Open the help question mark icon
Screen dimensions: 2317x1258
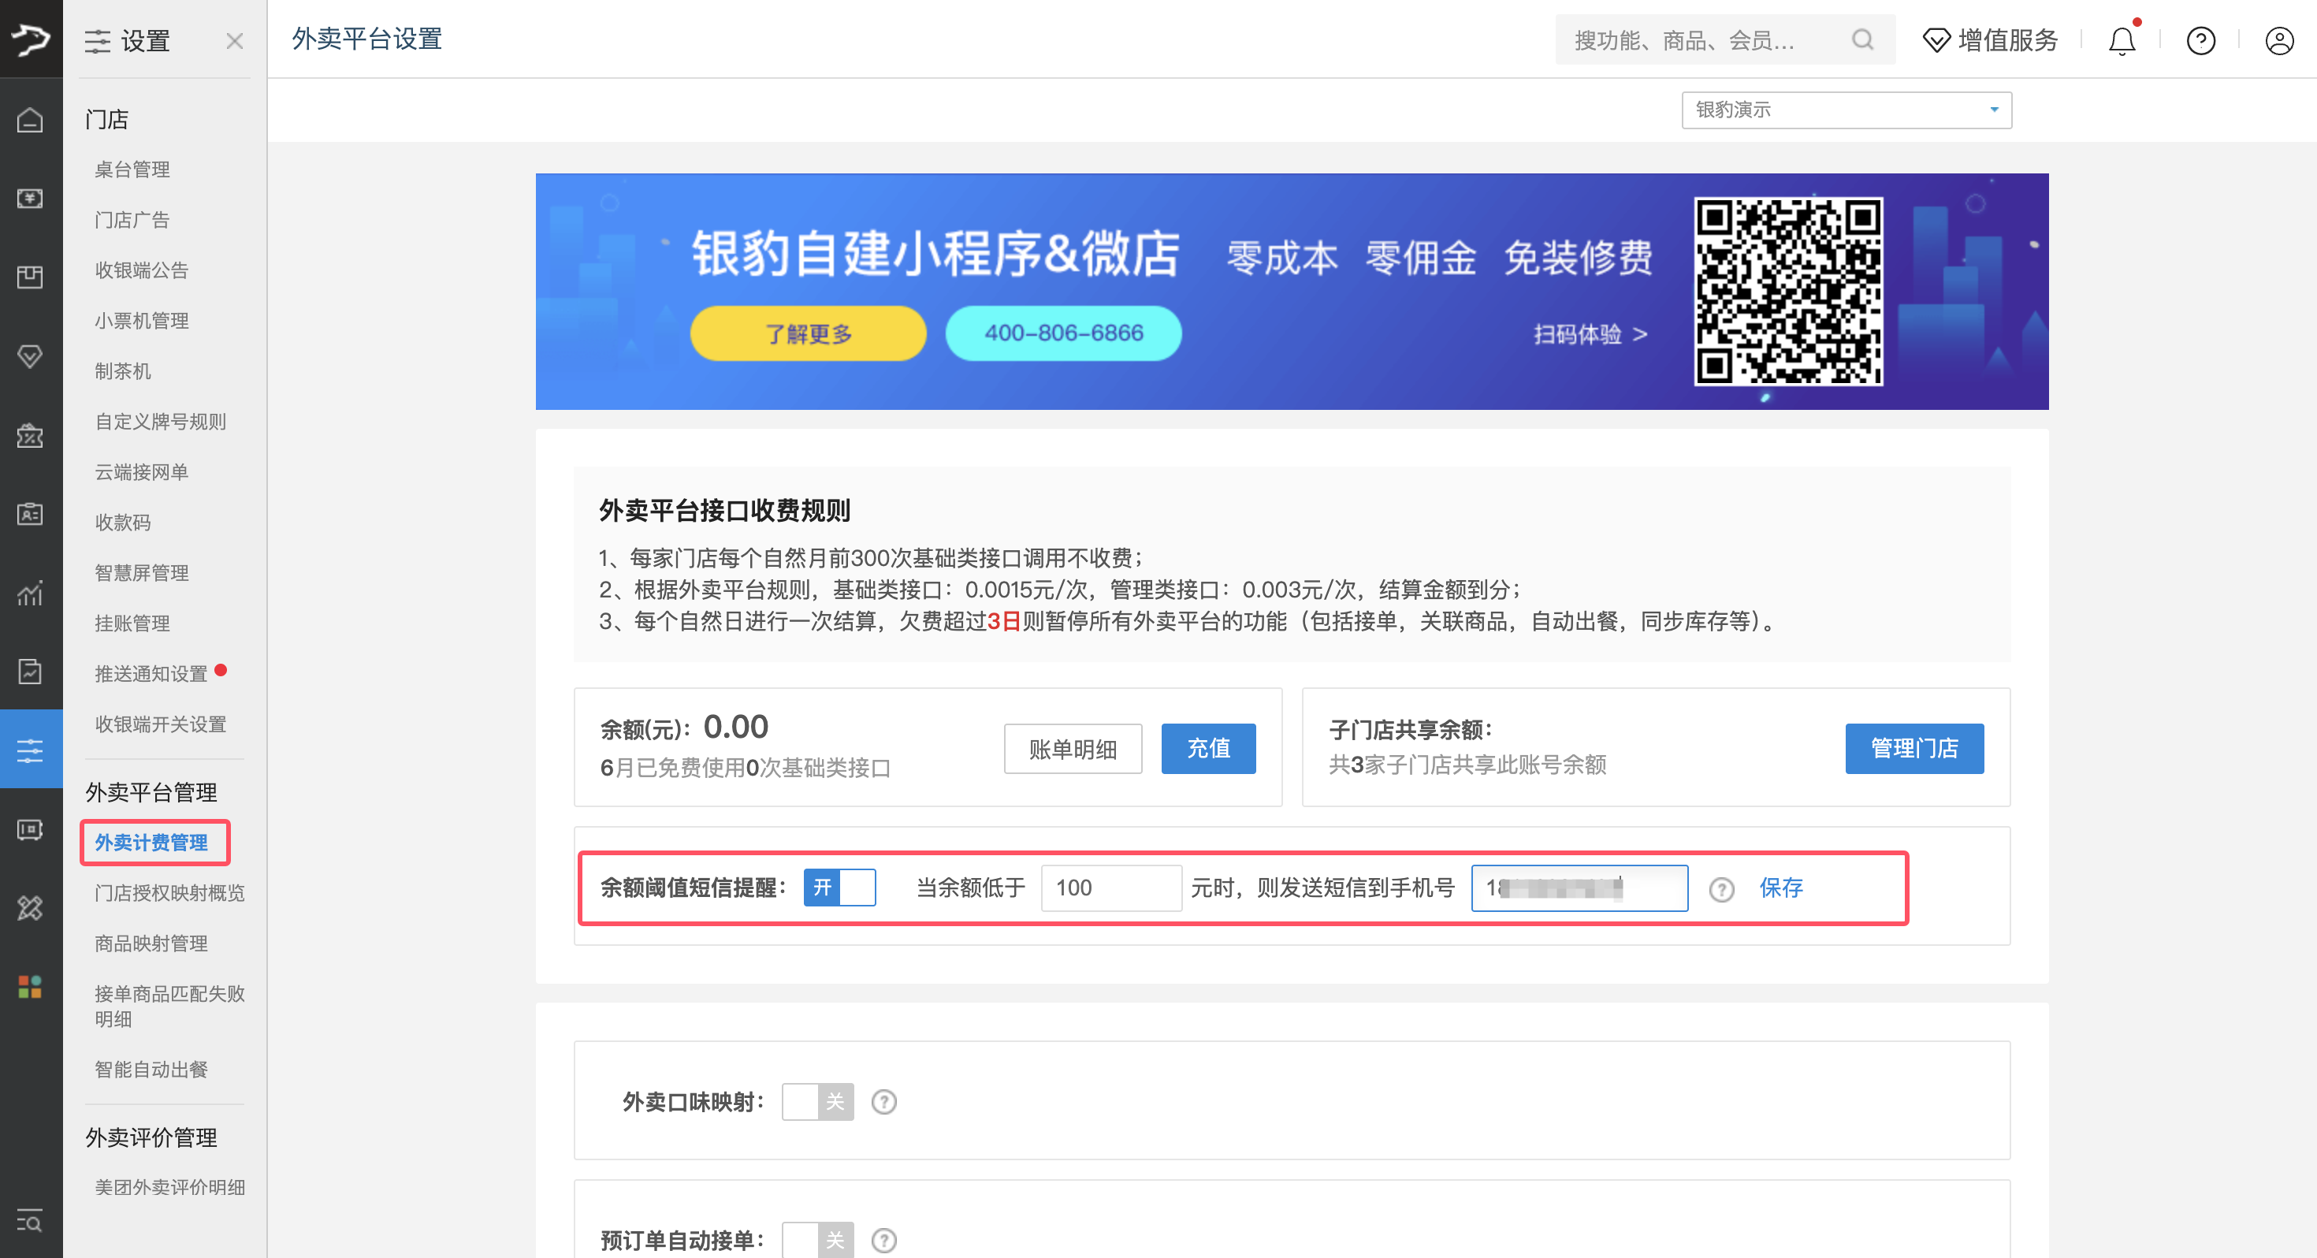pos(2200,40)
